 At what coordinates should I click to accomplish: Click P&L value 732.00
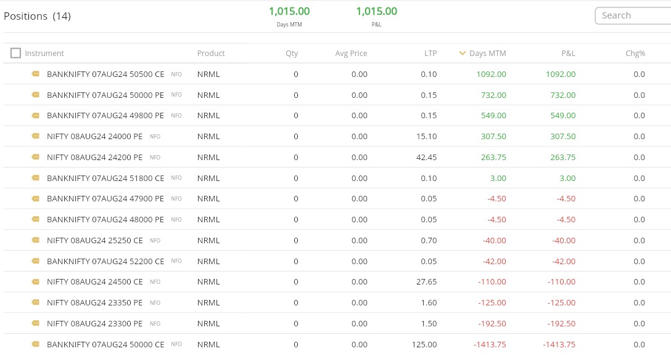point(562,95)
